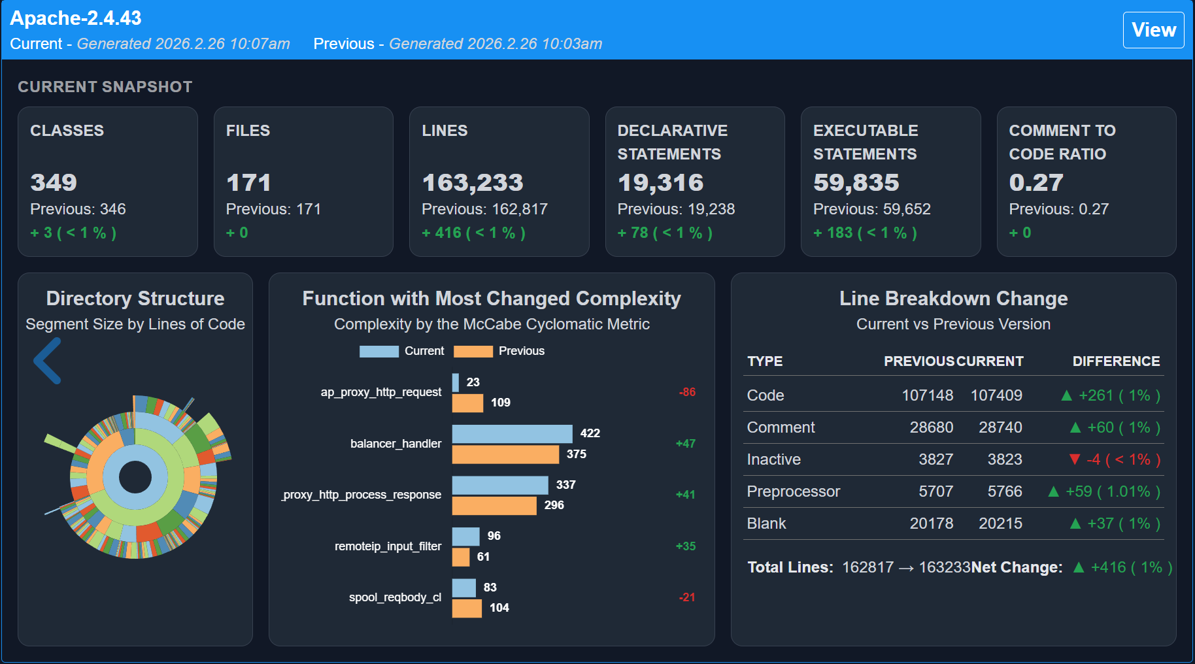
Task: Click the DIFFERENCE column header
Action: [1116, 361]
